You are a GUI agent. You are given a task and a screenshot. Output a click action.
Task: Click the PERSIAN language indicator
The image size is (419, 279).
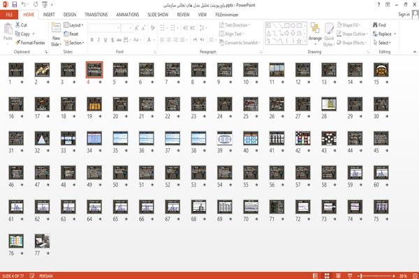pyautogui.click(x=46, y=276)
